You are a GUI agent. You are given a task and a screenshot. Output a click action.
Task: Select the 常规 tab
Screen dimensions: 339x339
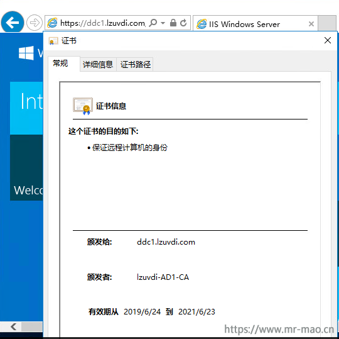pyautogui.click(x=61, y=64)
